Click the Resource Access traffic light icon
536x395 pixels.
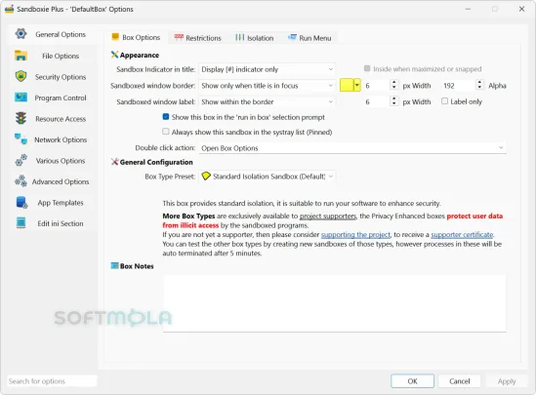tap(21, 118)
